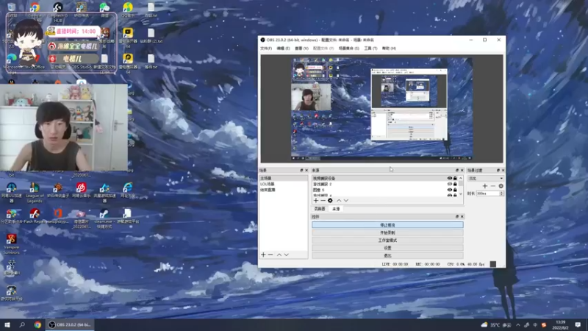
Task: Undock the Scenes panel
Action: (301, 171)
